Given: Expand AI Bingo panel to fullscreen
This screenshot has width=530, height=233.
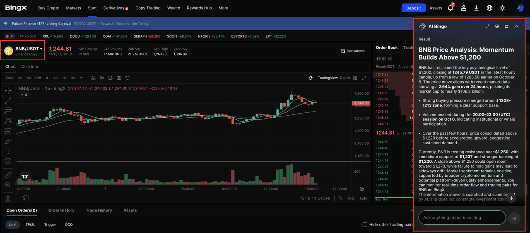Looking at the screenshot, I should [487, 26].
